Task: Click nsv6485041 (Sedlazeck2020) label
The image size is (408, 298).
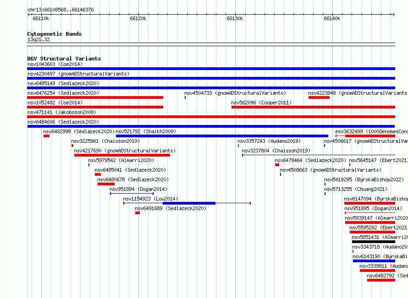Action: pos(130,170)
